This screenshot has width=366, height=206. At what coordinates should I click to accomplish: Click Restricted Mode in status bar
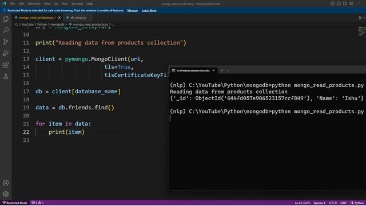[15, 203]
